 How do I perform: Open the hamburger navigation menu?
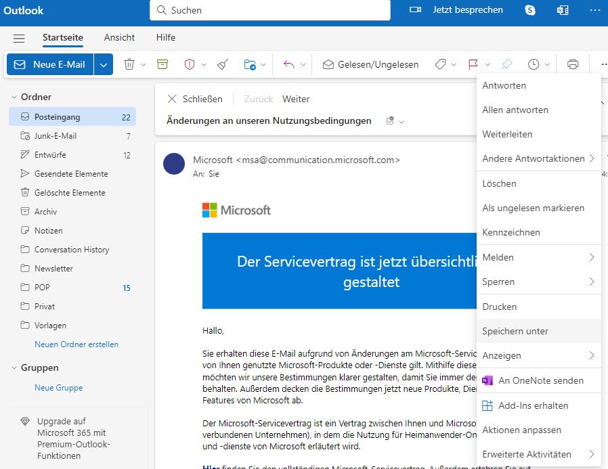18,38
